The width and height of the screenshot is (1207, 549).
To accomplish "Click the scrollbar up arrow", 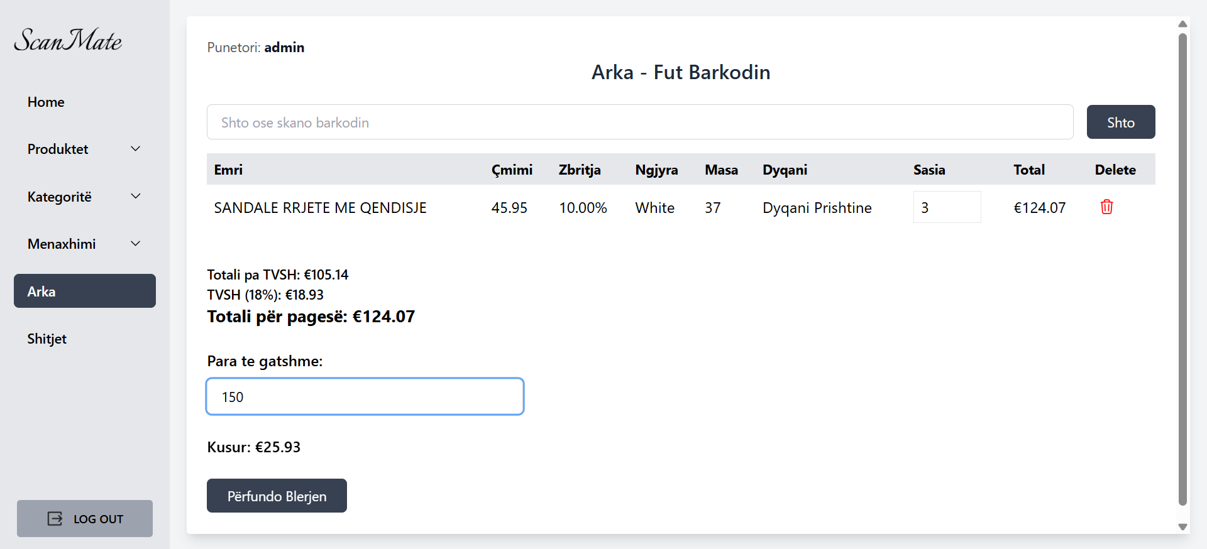I will click(1182, 24).
